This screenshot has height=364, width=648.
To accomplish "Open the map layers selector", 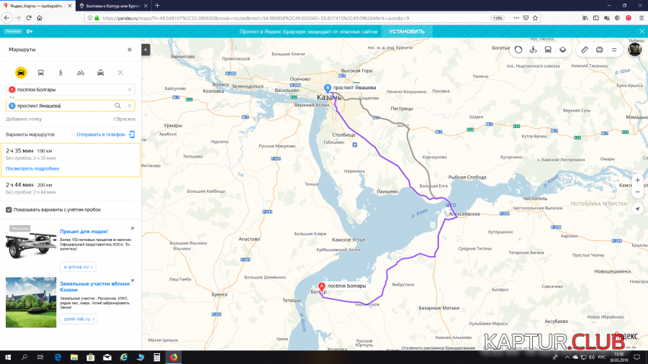I will click(563, 50).
